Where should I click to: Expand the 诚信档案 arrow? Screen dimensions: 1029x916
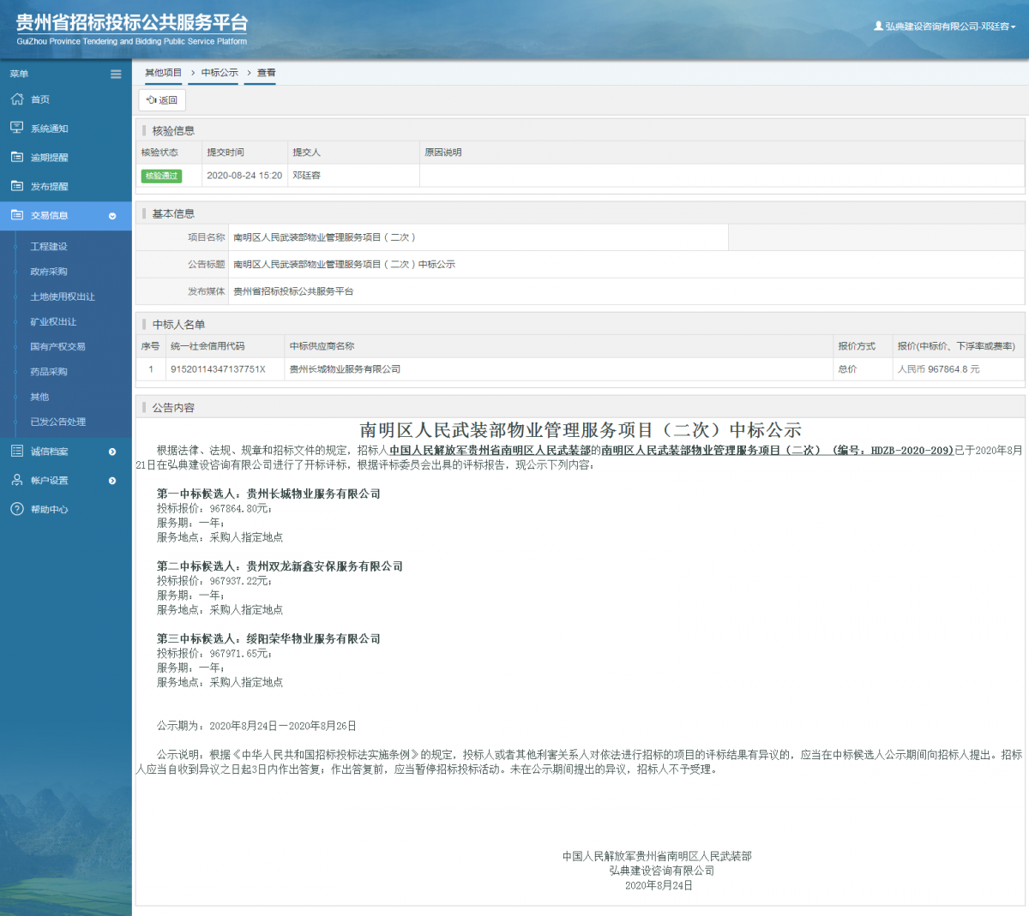112,452
